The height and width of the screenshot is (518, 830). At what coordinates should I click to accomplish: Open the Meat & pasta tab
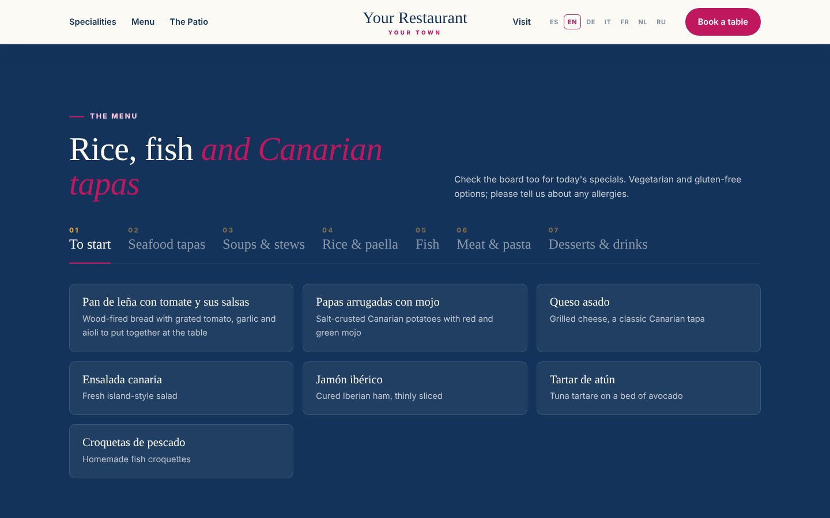(x=494, y=244)
